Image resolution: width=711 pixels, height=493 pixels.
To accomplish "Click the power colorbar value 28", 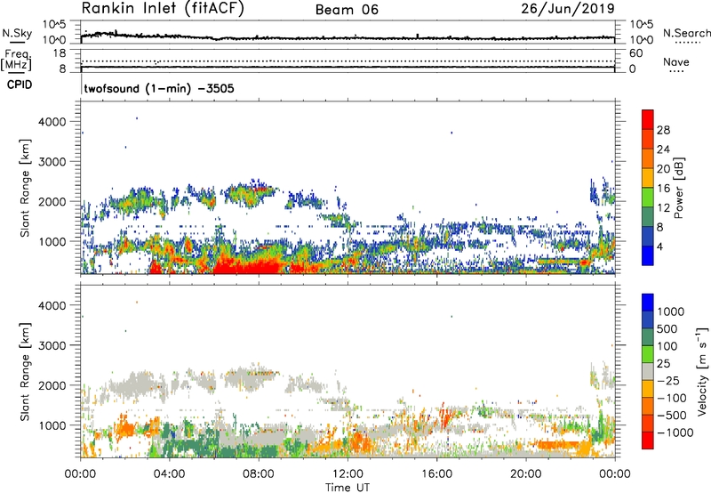I will click(663, 130).
